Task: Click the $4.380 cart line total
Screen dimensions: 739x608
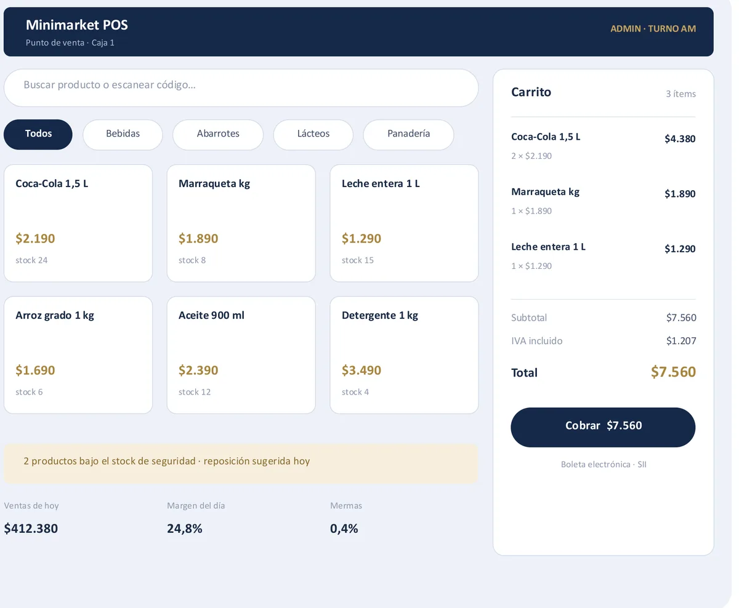Action: [680, 139]
